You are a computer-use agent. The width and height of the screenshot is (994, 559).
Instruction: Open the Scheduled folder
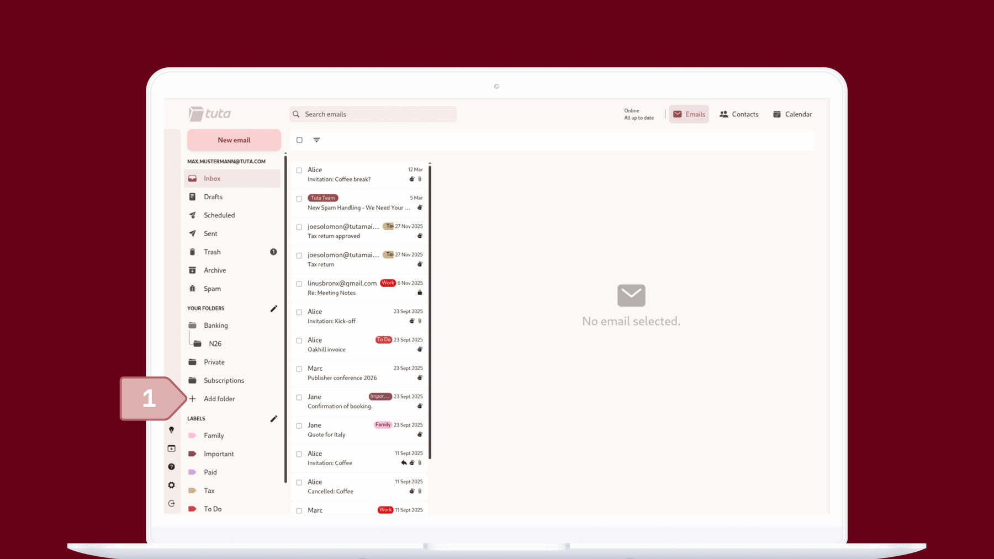[232, 215]
